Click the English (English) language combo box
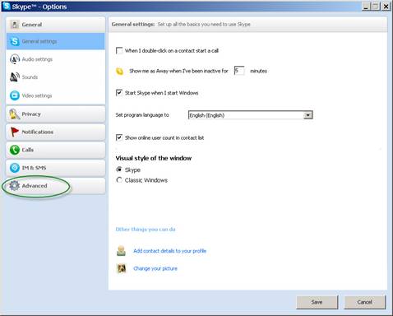Image resolution: width=393 pixels, height=316 pixels. 251,115
